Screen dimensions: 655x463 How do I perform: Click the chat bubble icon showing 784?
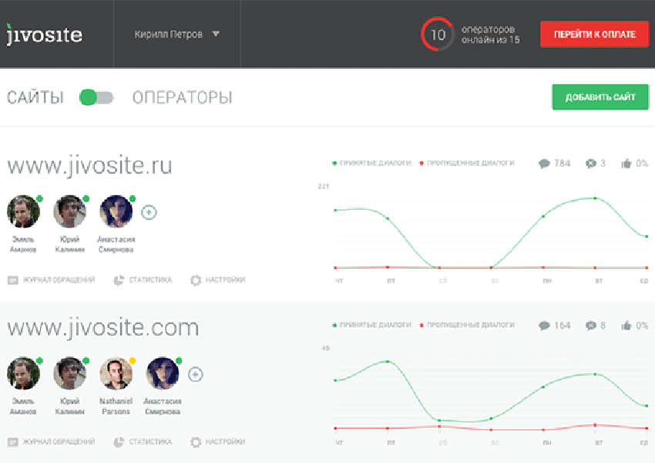[544, 164]
